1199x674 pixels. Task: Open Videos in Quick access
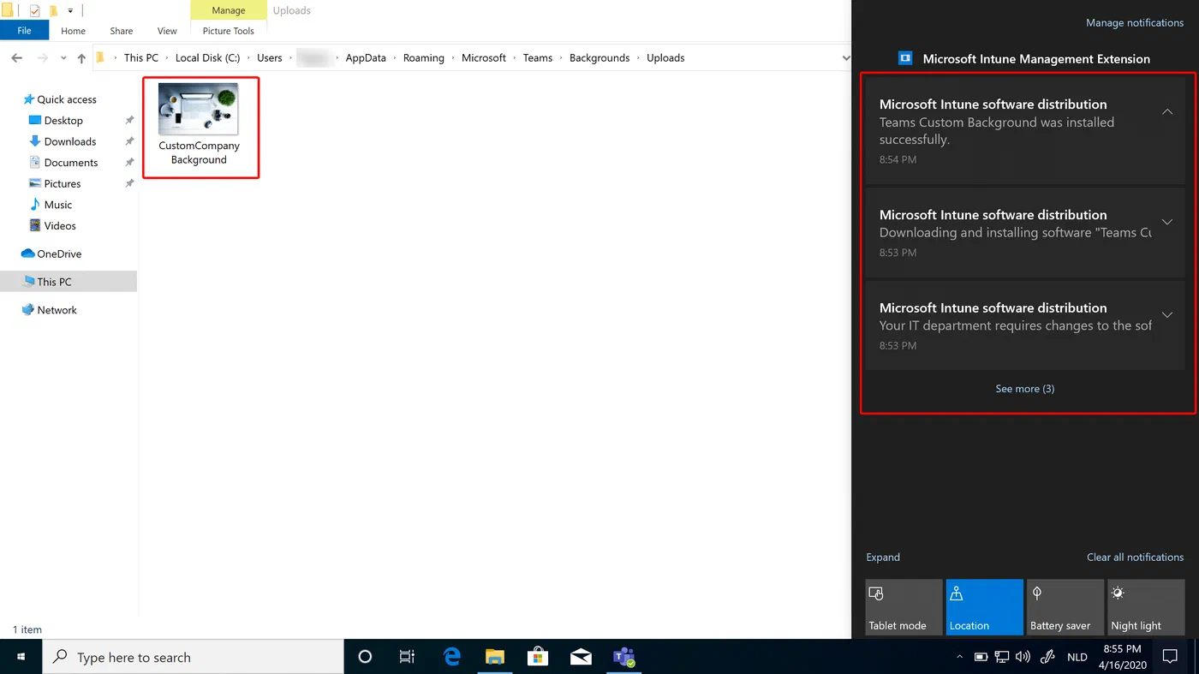60,226
